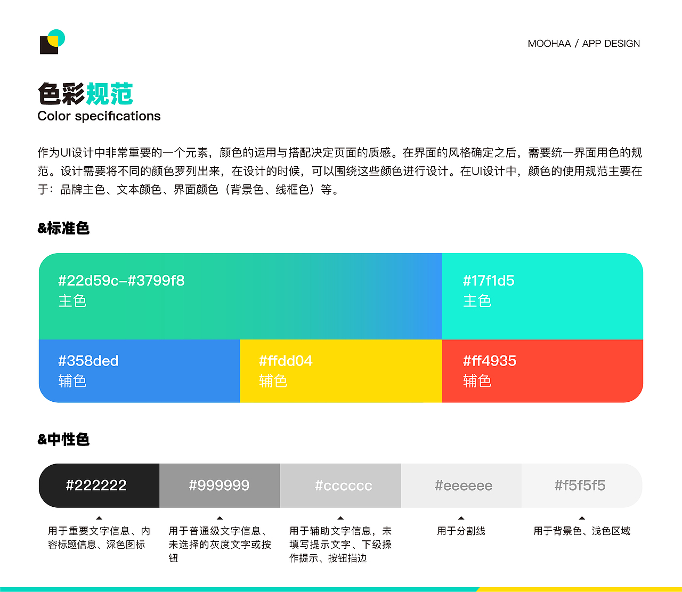Select the #222222 neutral swatch

(x=99, y=485)
